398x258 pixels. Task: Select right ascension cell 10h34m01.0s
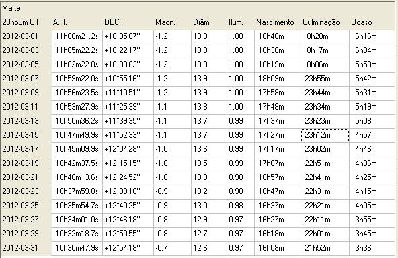77,220
